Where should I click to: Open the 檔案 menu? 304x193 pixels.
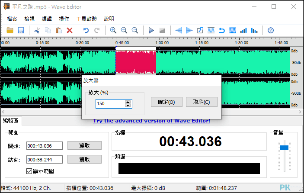(x=12, y=19)
